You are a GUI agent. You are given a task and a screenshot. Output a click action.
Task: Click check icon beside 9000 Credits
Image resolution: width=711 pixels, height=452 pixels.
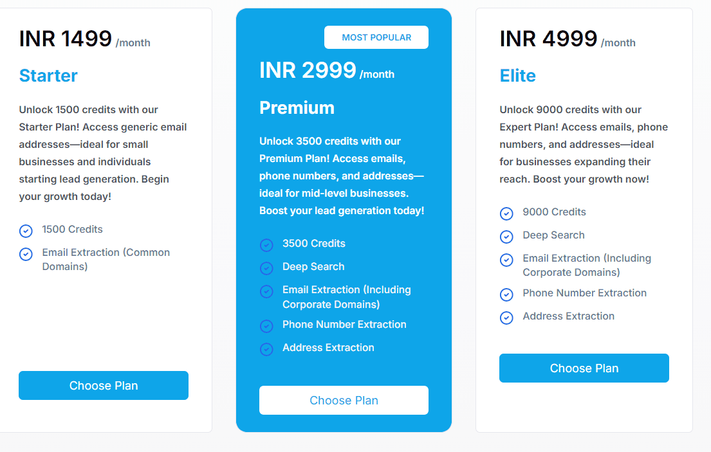(506, 213)
